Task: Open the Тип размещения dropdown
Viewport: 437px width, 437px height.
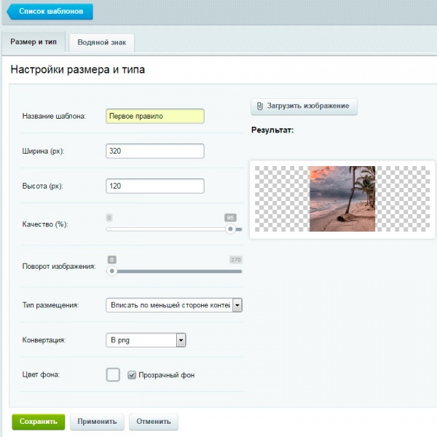Action: point(173,305)
